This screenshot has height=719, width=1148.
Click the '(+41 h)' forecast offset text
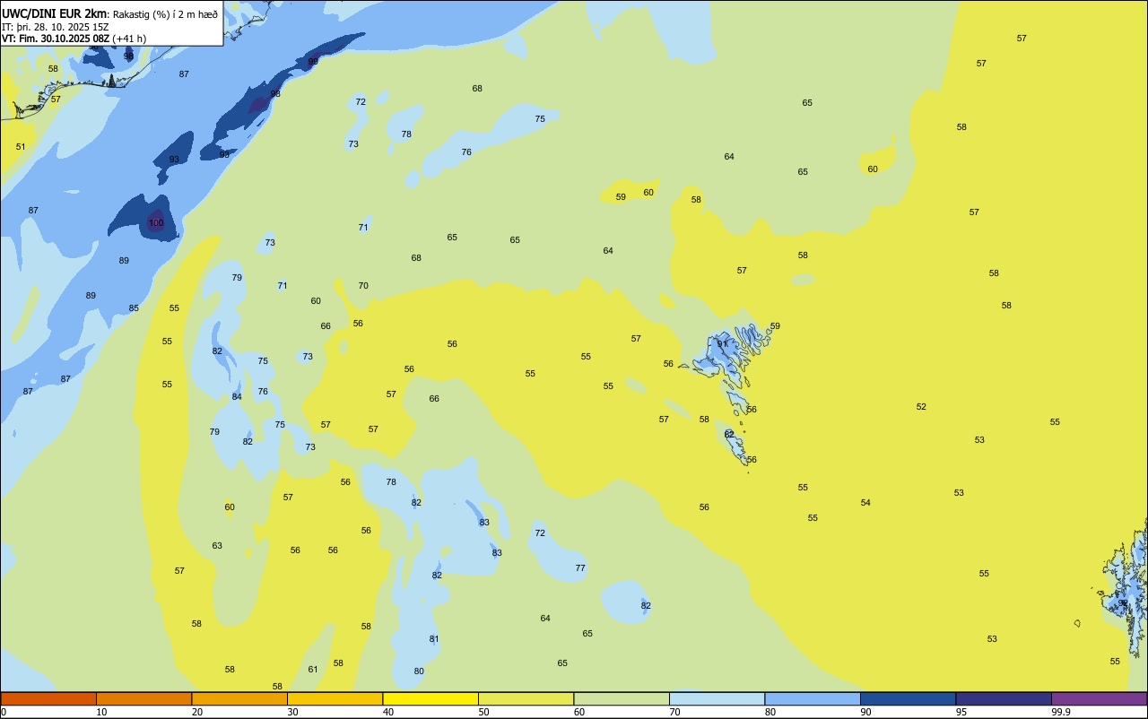point(129,39)
